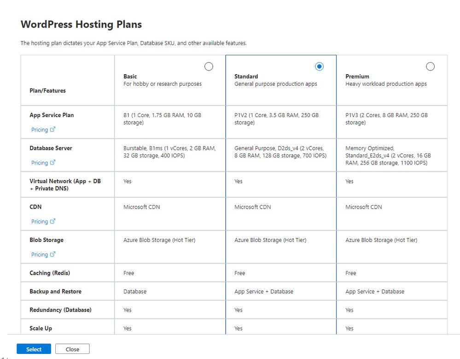The image size is (460, 359).
Task: Click the Backup and Restore row label
Action: click(55, 291)
